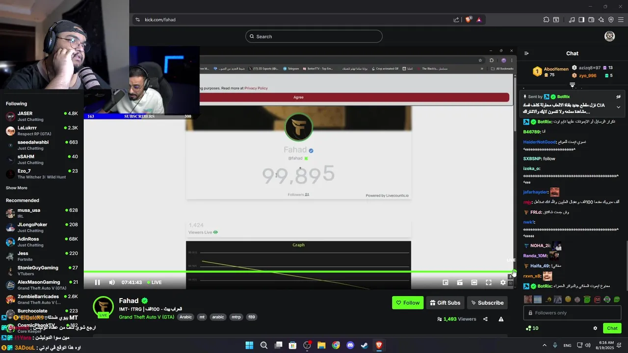Subscribe to Fahad channel
628x353 pixels.
pyautogui.click(x=487, y=303)
